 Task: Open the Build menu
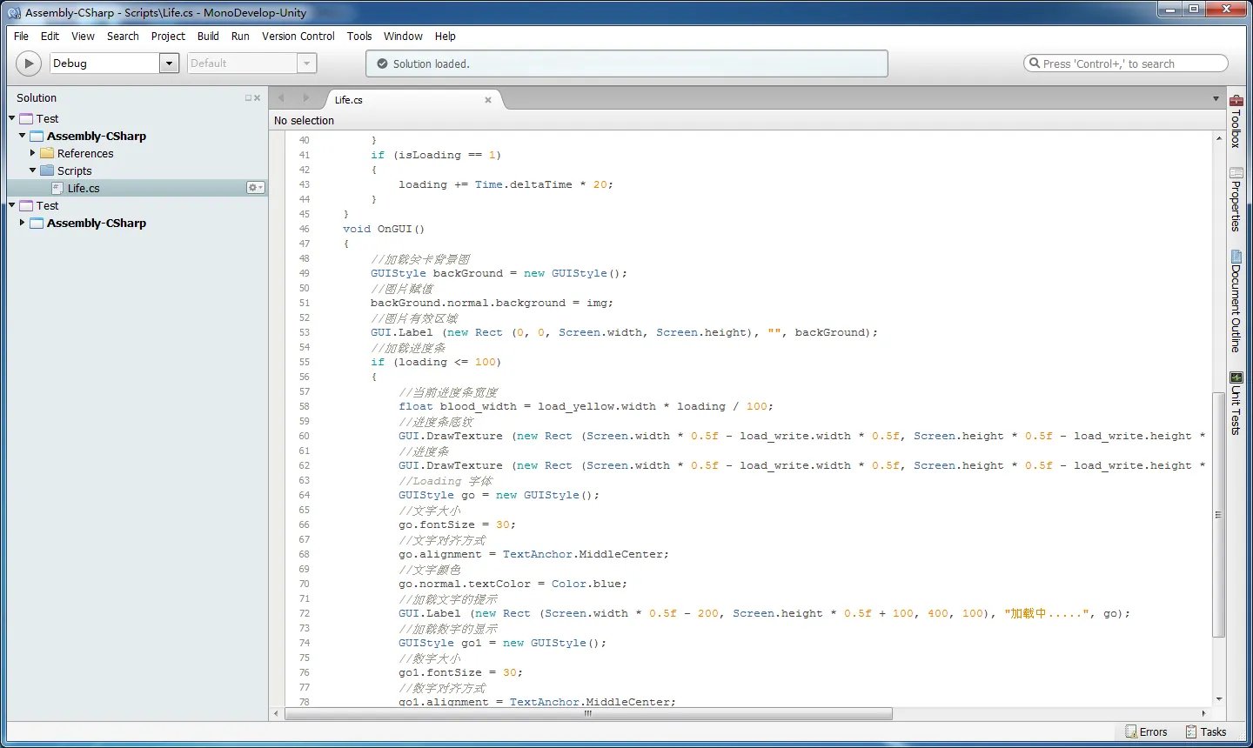coord(208,37)
